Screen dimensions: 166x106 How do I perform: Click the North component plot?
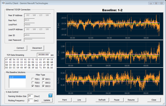pos(110,54)
